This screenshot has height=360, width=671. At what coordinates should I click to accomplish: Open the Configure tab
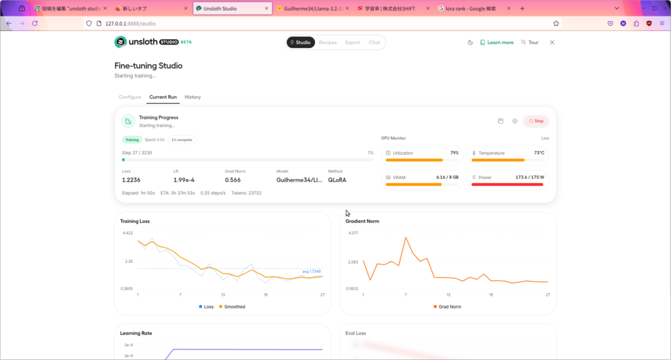point(130,97)
